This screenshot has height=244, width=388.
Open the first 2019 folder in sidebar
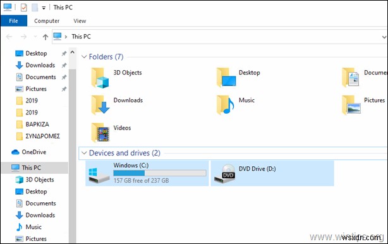[x=27, y=101]
